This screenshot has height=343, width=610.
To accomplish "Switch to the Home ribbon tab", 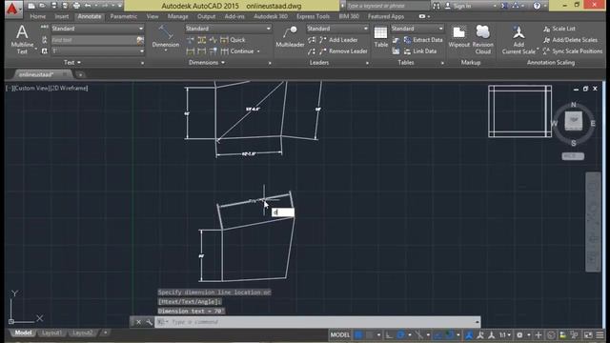I will pyautogui.click(x=38, y=16).
